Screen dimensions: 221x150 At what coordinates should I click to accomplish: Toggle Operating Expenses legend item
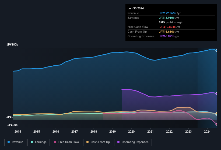(x=133, y=142)
